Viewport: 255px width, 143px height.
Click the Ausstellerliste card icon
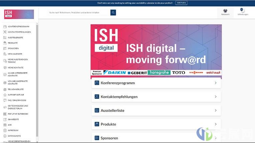pyautogui.click(x=97, y=110)
